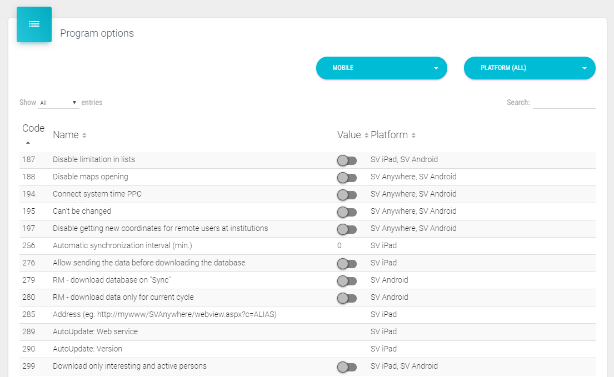Toggle RM download data for current cycle

pos(346,298)
